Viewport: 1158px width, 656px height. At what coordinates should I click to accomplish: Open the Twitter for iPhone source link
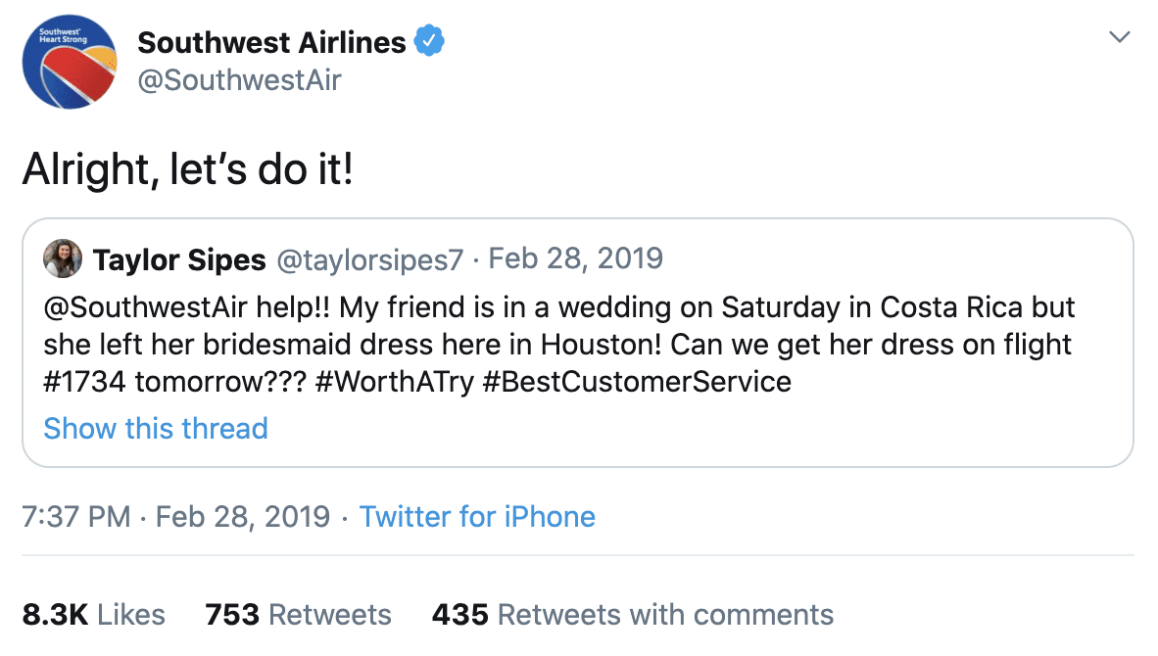coord(477,516)
